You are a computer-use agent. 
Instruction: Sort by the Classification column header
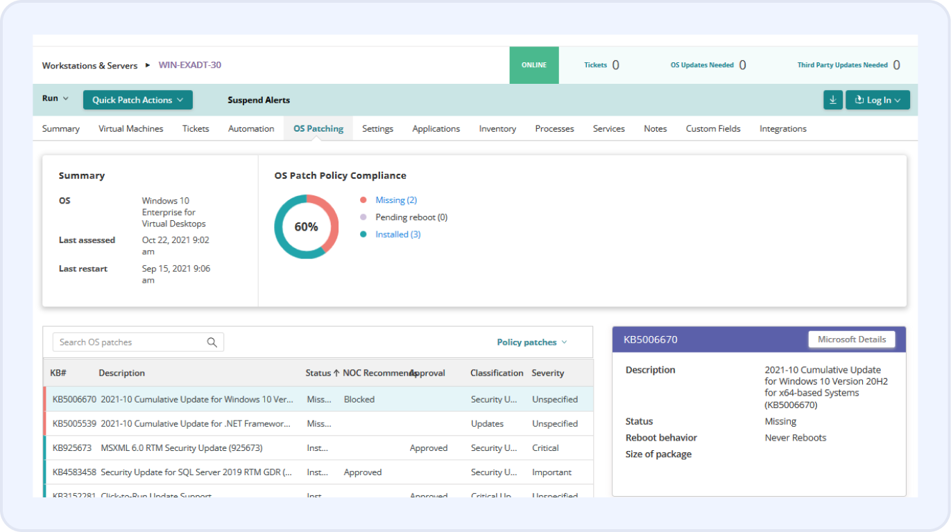tap(497, 373)
